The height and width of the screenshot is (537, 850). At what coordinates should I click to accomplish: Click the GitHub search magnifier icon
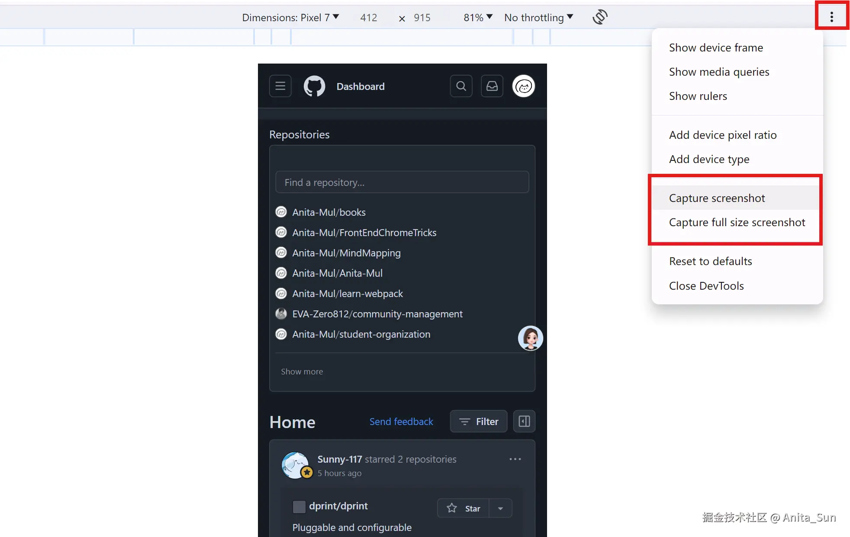pos(461,86)
